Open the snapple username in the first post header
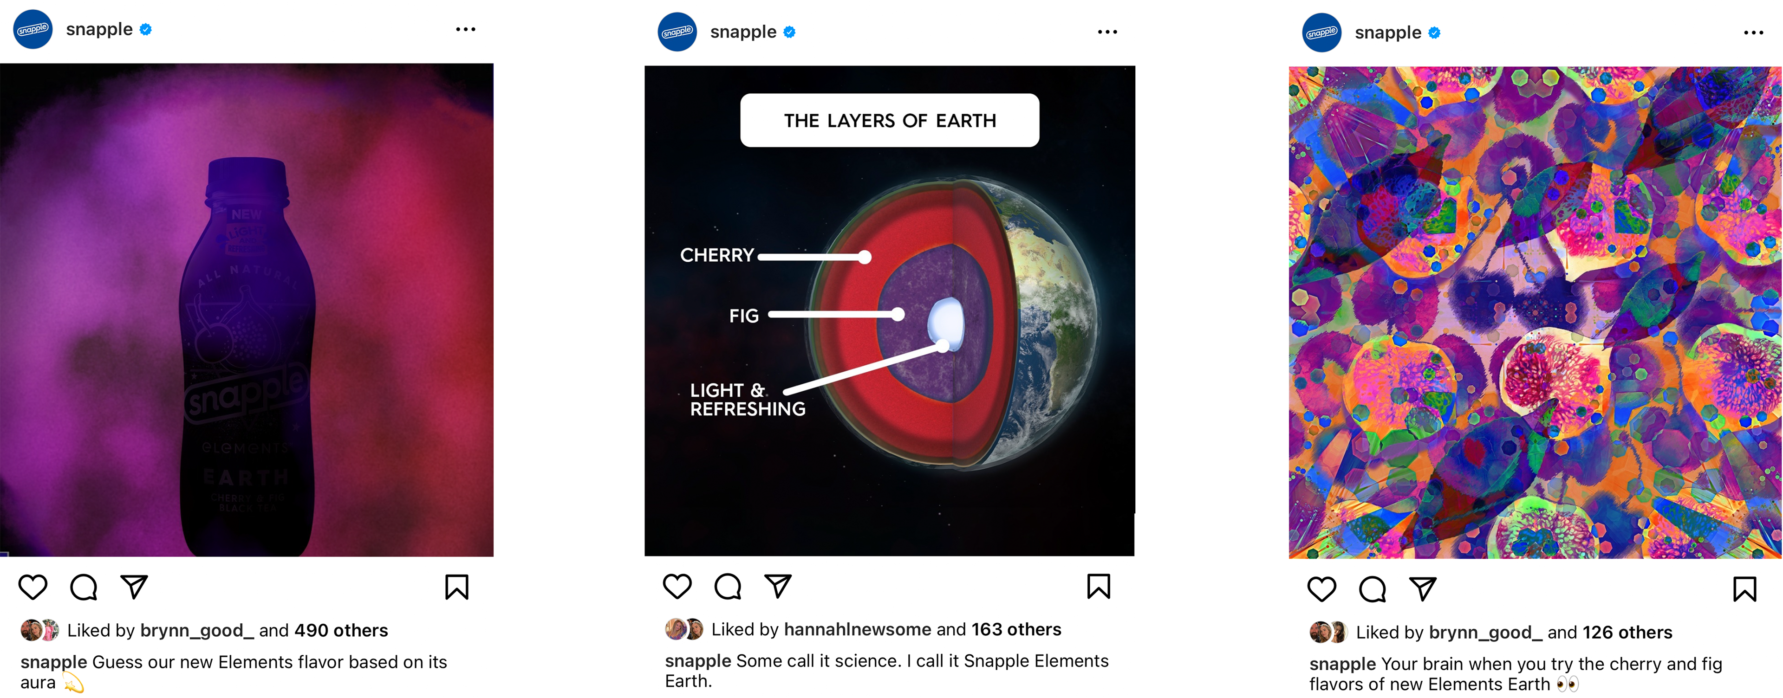Image resolution: width=1783 pixels, height=698 pixels. click(x=99, y=29)
